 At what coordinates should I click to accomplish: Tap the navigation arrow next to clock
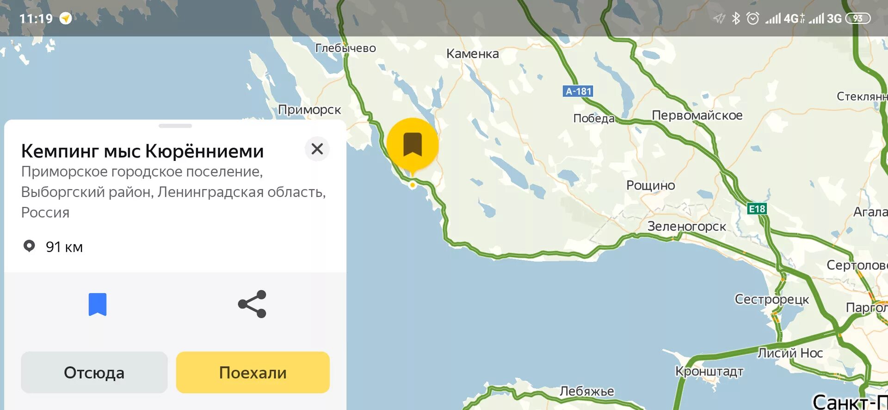pyautogui.click(x=66, y=18)
